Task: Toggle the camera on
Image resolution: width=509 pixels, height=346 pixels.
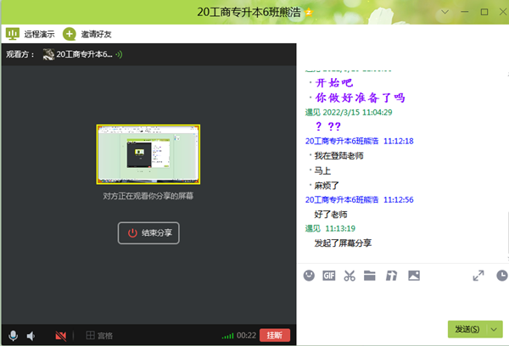Action: coord(60,335)
